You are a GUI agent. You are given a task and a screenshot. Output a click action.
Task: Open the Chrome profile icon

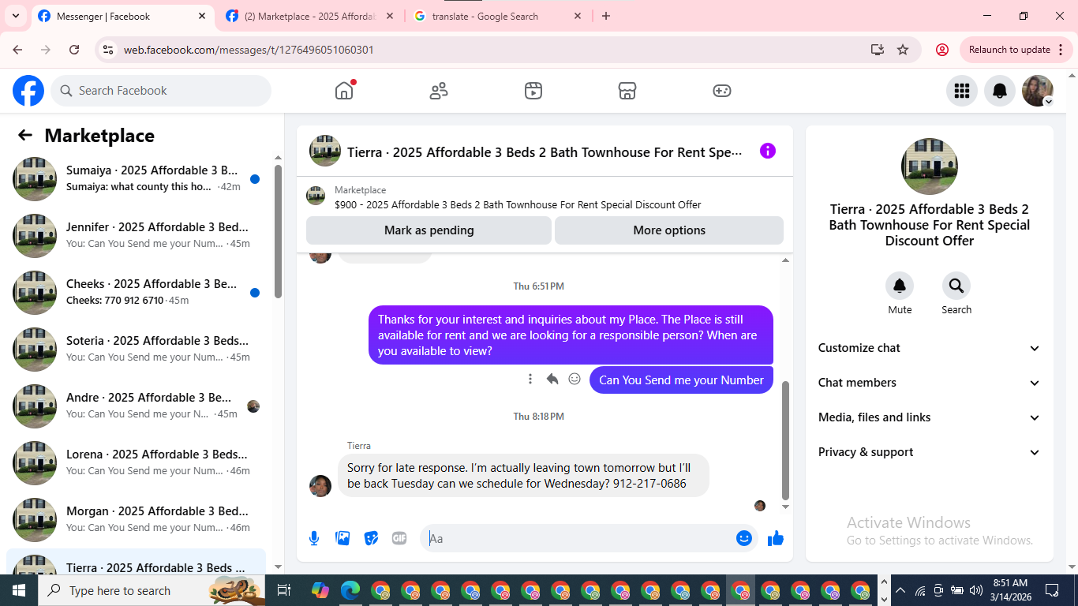tap(942, 50)
